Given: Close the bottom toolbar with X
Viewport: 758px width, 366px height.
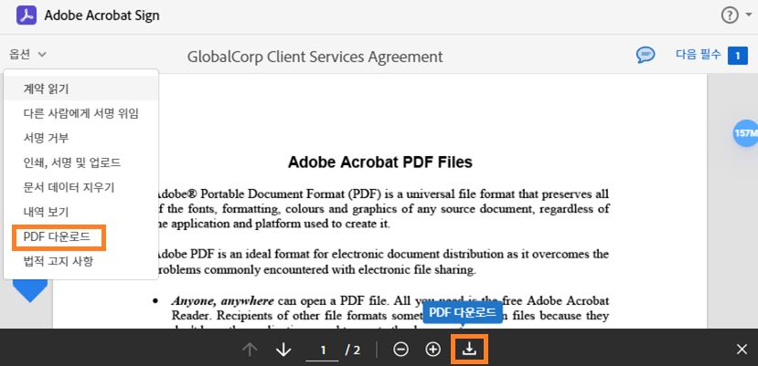Looking at the screenshot, I should 742,350.
